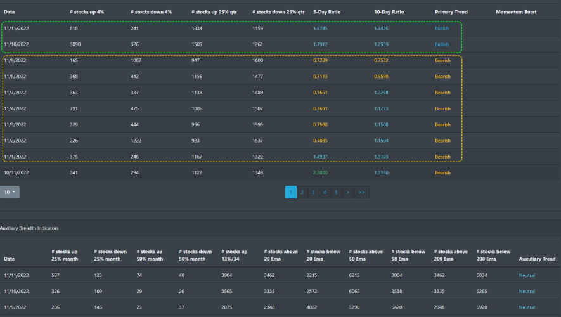The height and width of the screenshot is (317, 561).
Task: Click the 10-Day Ratio value 0.9598
Action: (381, 77)
